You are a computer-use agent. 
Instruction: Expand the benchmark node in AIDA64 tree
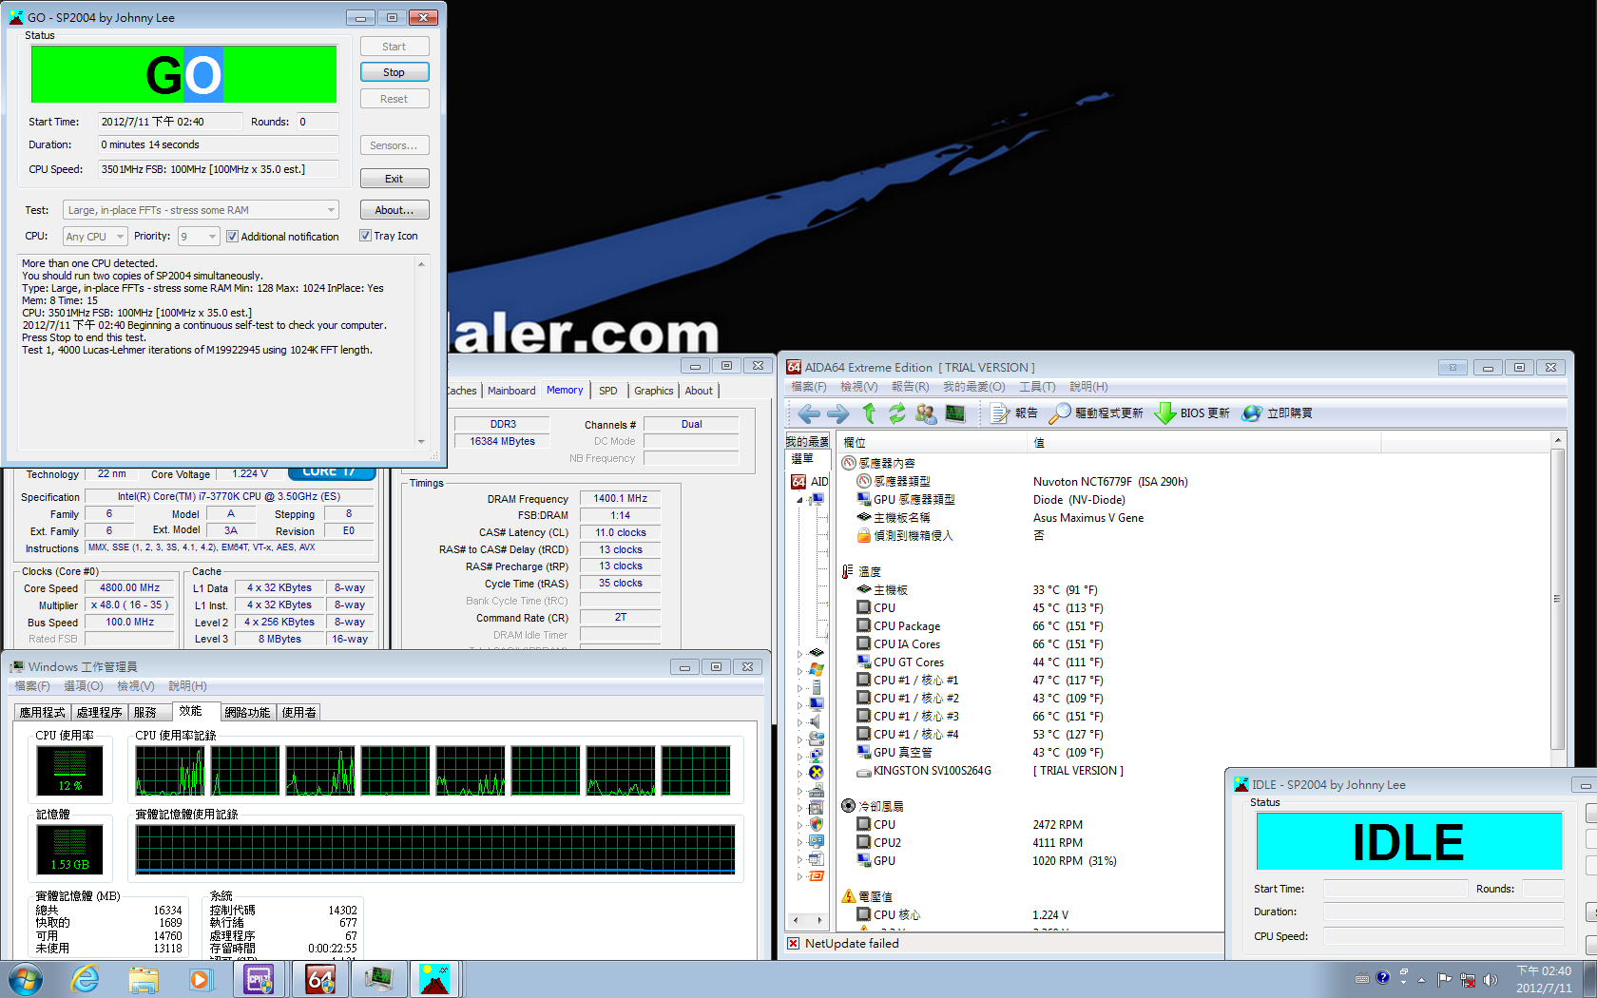pyautogui.click(x=799, y=876)
